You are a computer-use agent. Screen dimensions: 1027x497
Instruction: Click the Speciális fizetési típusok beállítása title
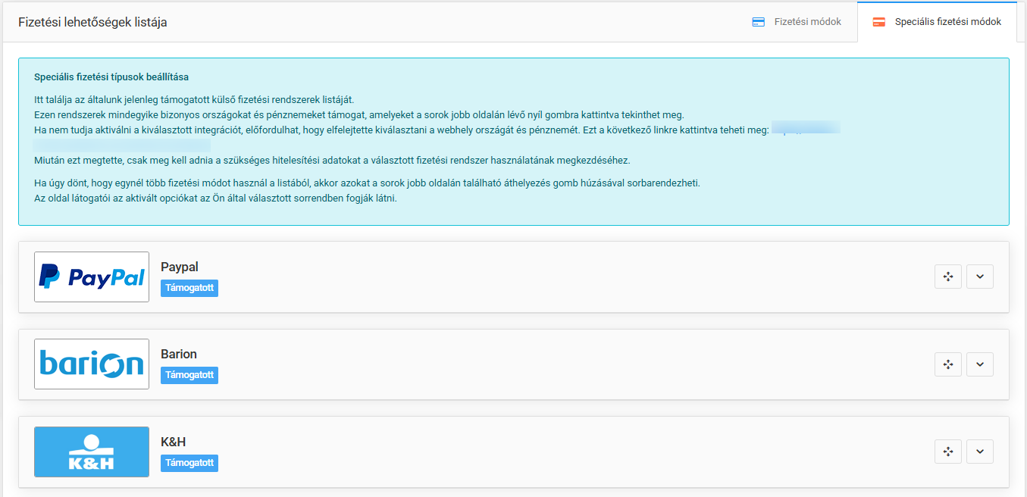(x=111, y=77)
